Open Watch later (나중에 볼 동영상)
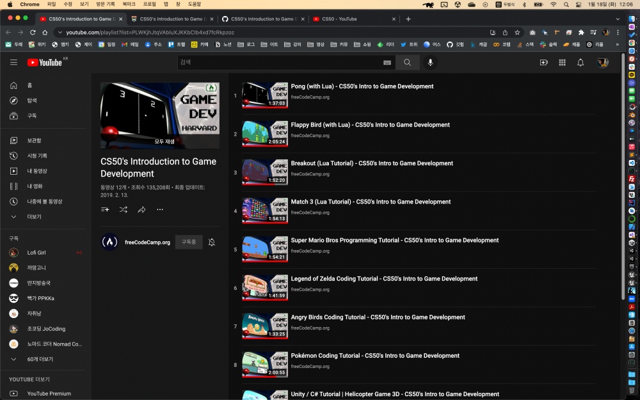Viewport: 640px width, 400px height. click(44, 201)
